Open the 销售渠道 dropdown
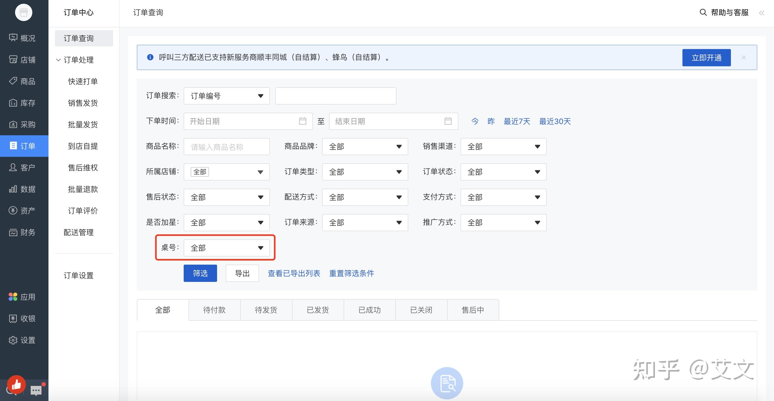The image size is (774, 401). tap(503, 146)
